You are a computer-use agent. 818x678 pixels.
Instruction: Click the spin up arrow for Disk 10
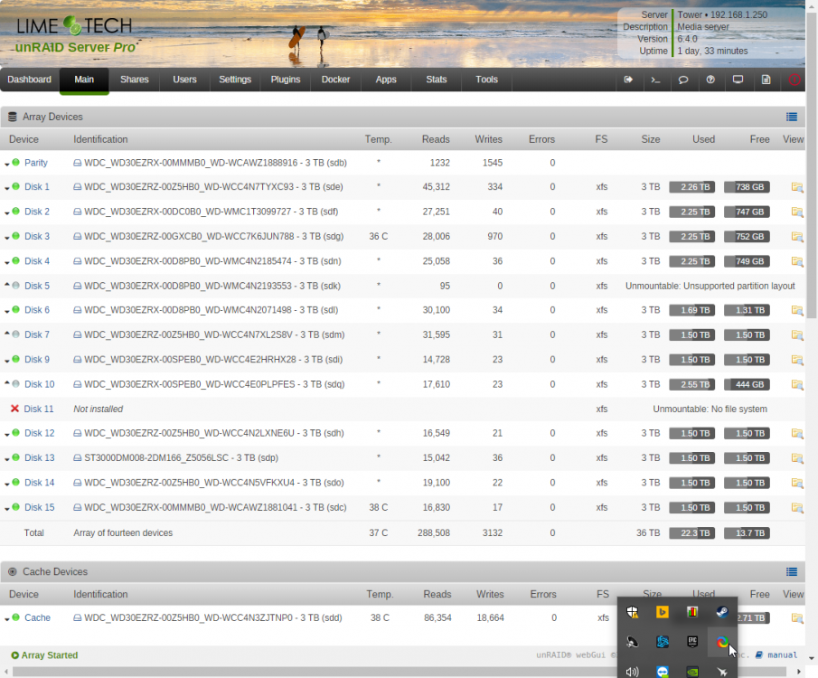[x=7, y=382]
